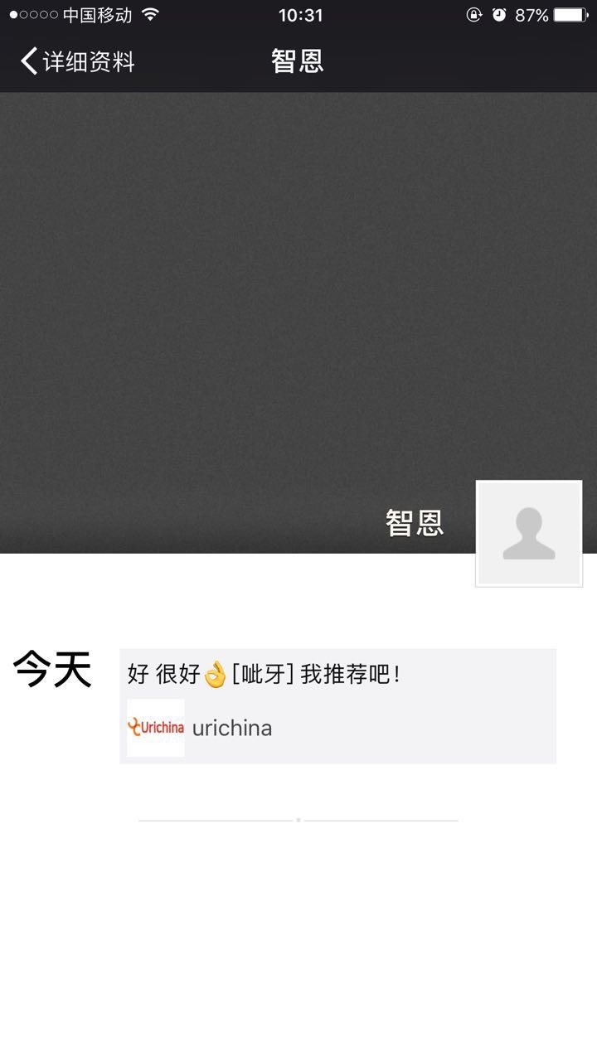
Task: Tap the battery icon showing 87%
Action: pyautogui.click(x=571, y=15)
